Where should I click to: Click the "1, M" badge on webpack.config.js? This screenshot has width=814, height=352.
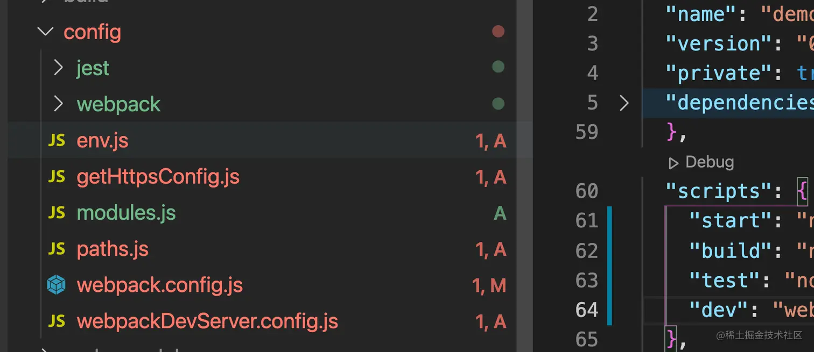489,285
